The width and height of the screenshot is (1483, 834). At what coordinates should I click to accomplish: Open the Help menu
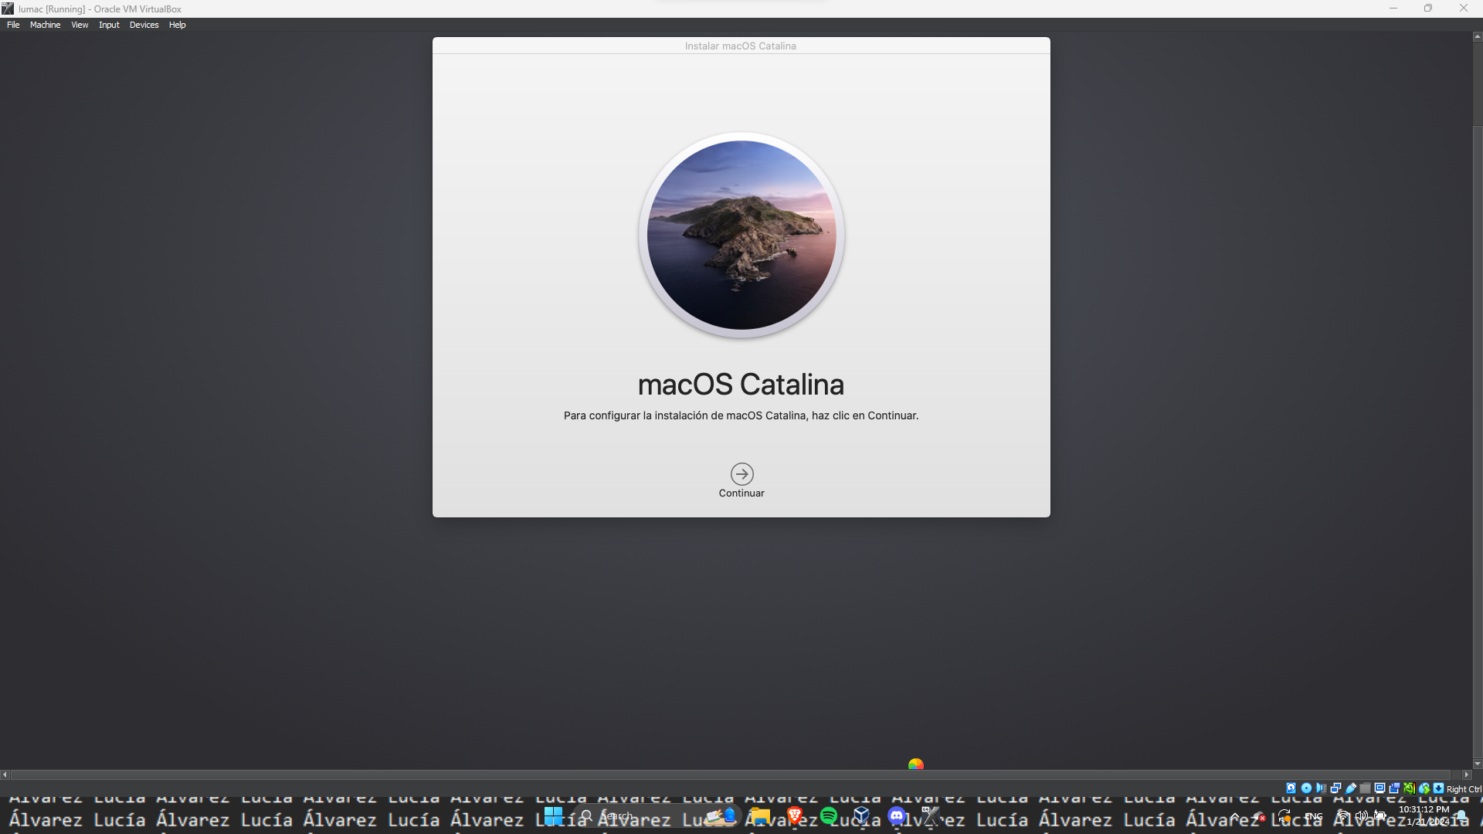tap(177, 25)
